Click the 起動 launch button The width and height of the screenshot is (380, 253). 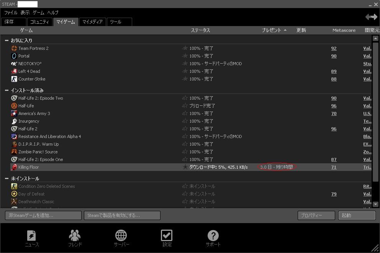[357, 215]
